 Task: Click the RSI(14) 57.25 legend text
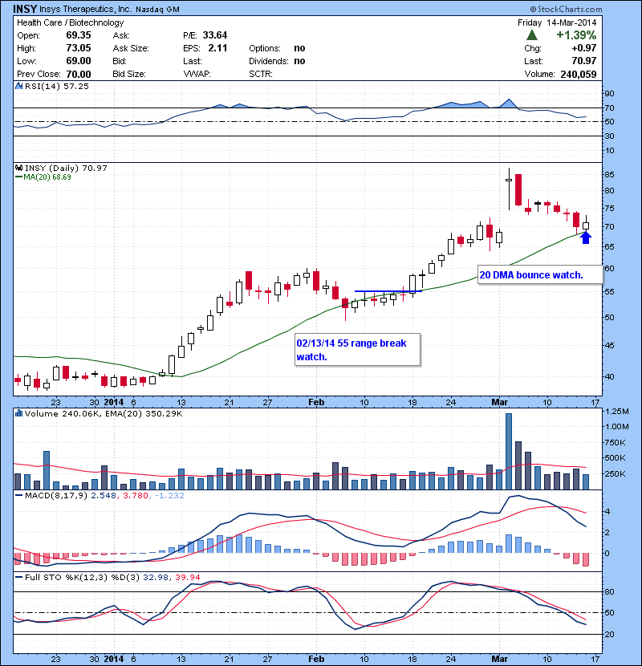point(57,86)
